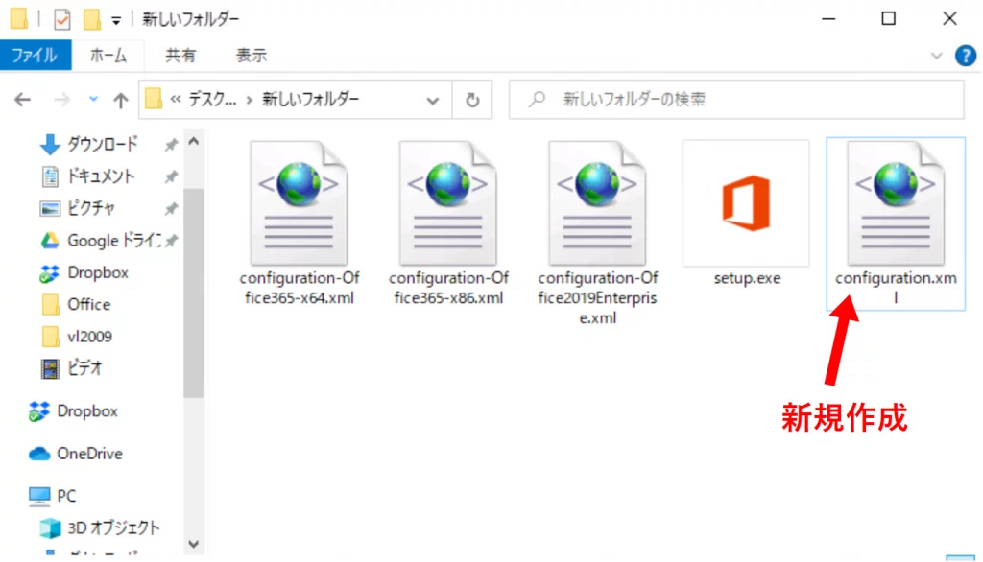The image size is (983, 562).
Task: Open the Explorer help icon
Action: [965, 56]
